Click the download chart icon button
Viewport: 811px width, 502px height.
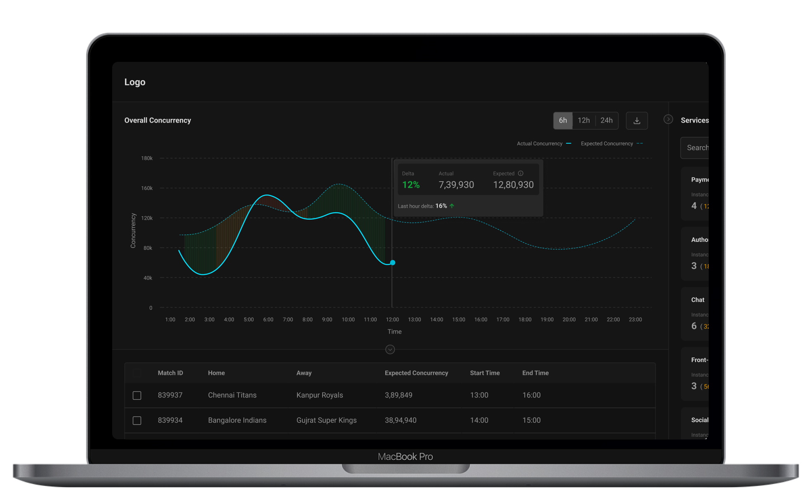[637, 121]
